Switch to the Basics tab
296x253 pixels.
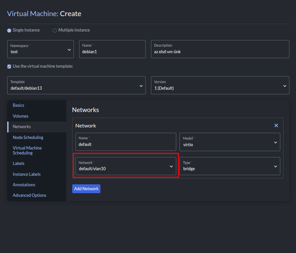[x=18, y=105]
